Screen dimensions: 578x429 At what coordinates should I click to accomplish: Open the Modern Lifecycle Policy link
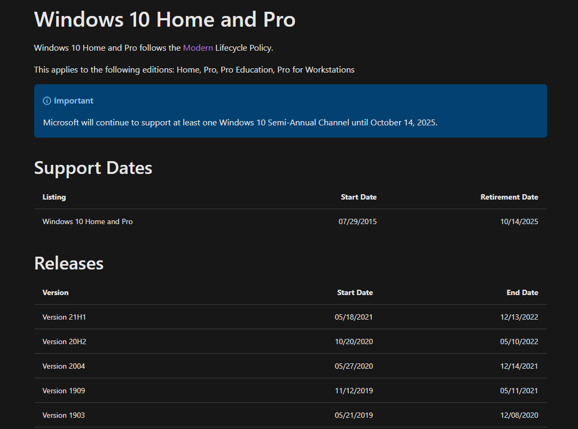pos(198,48)
